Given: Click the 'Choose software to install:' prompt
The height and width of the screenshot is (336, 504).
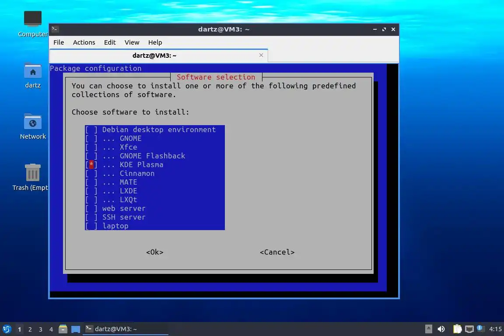Looking at the screenshot, I should click(x=130, y=112).
